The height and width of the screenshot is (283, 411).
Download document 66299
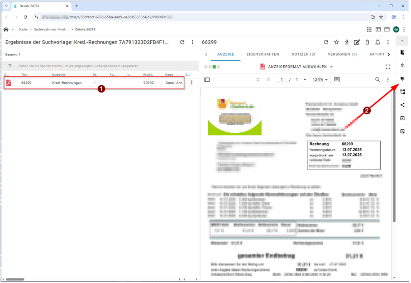(347, 42)
